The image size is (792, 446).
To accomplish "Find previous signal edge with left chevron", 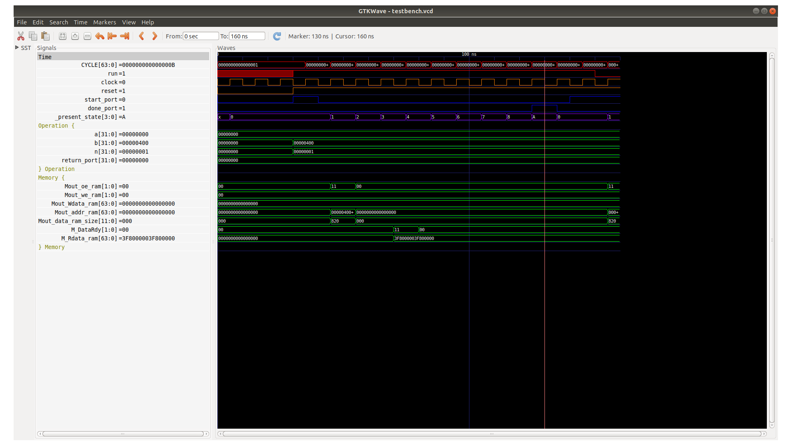I will pos(142,36).
